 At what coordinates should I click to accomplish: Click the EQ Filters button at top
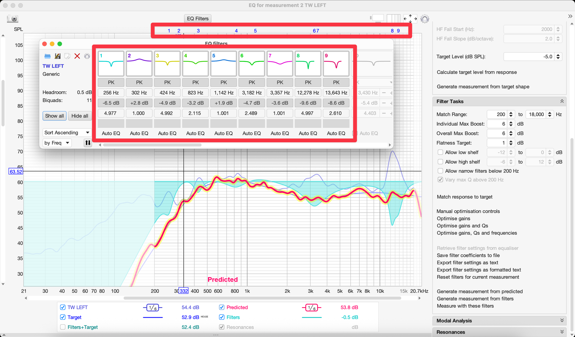click(198, 19)
